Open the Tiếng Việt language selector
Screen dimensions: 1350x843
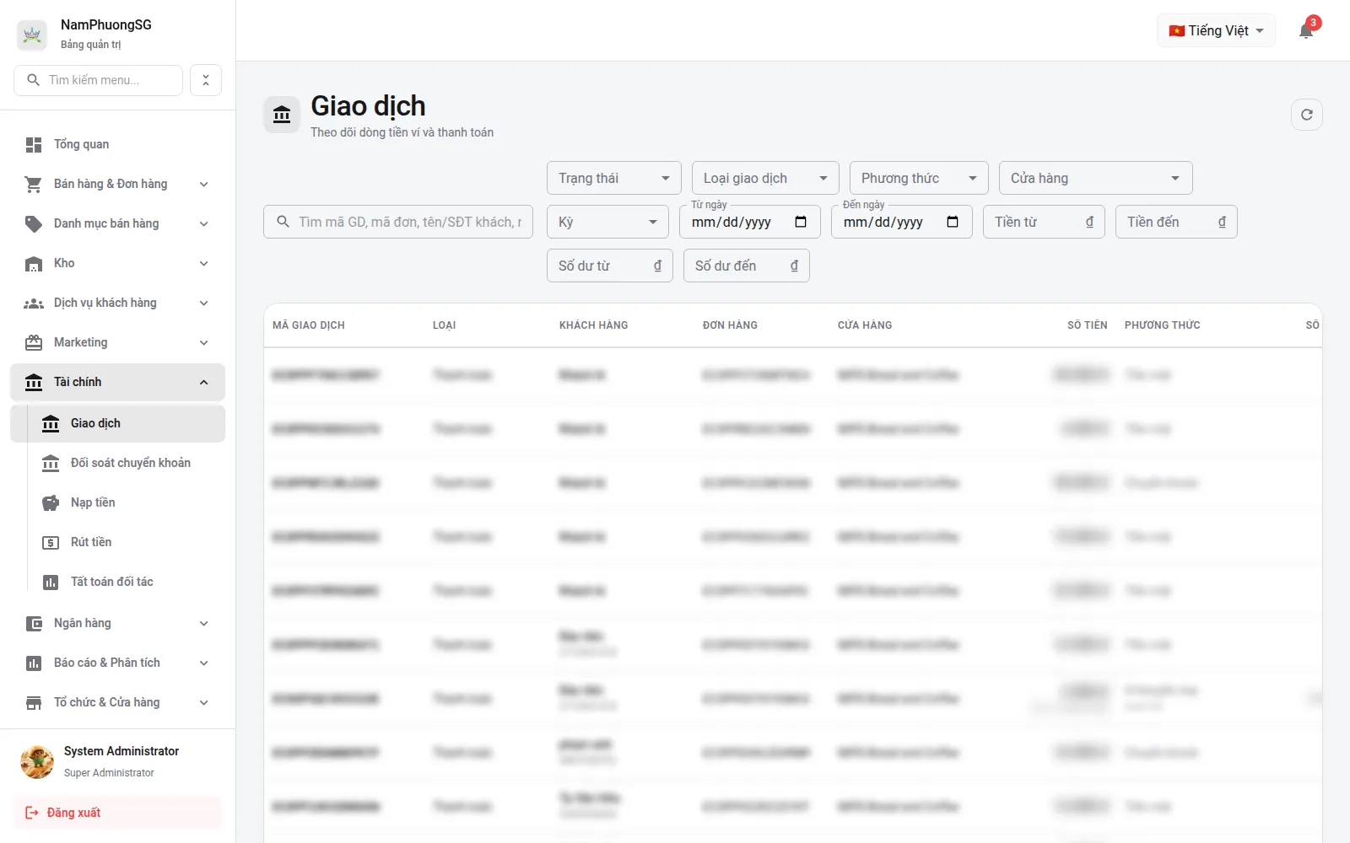tap(1216, 31)
